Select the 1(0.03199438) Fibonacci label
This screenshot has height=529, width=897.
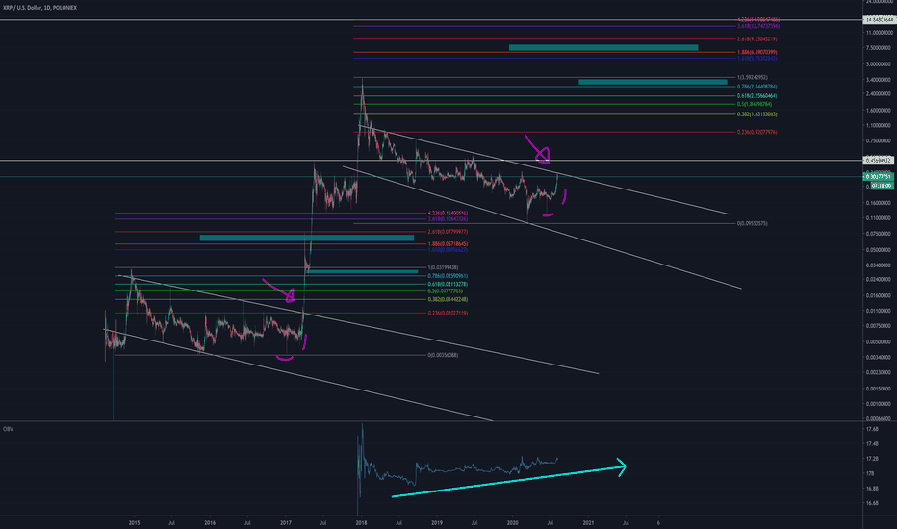coord(443,267)
